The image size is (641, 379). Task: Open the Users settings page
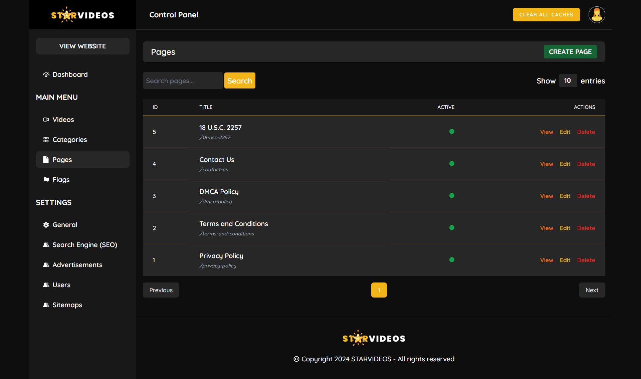[x=61, y=285]
